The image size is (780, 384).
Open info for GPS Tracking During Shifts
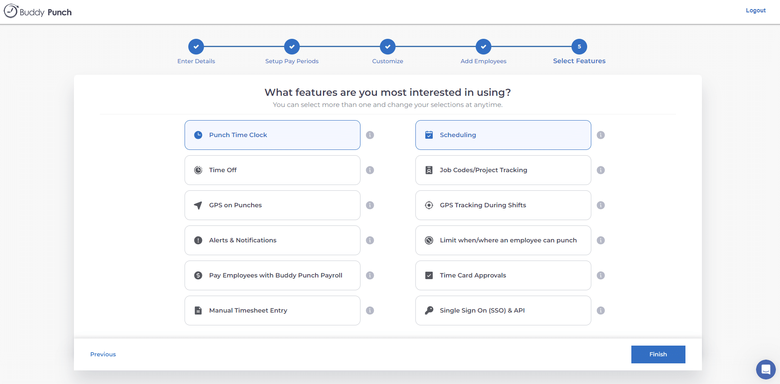click(x=601, y=205)
